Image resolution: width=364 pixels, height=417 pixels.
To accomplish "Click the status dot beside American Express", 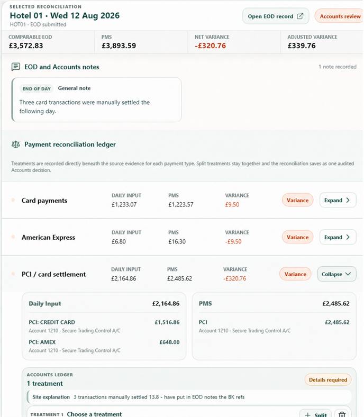I will point(13,237).
